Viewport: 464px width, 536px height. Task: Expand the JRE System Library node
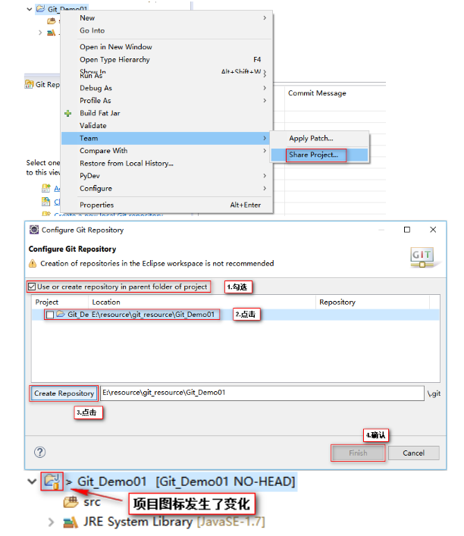[x=51, y=522]
